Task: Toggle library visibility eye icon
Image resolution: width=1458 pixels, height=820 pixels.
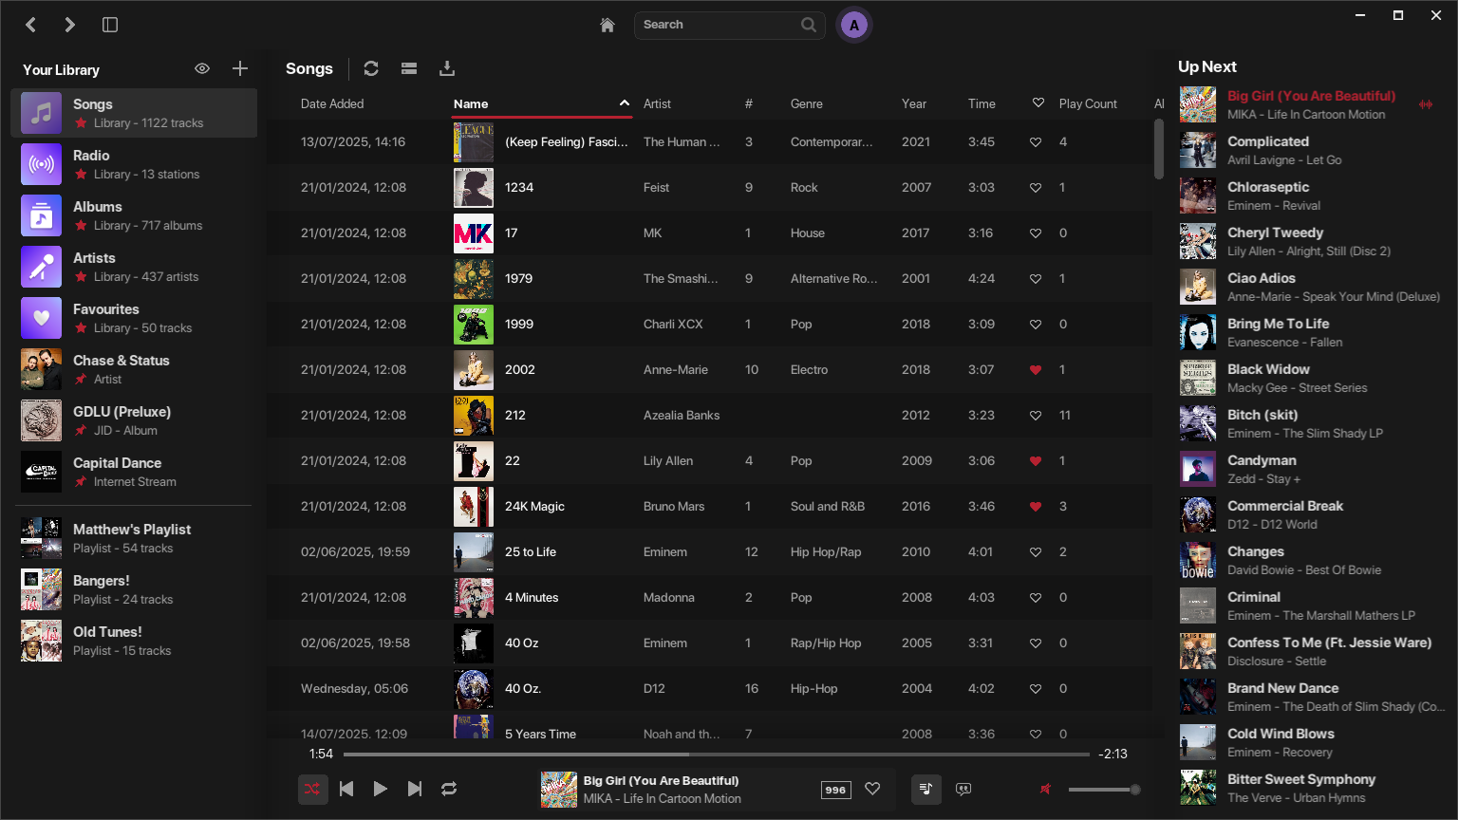Action: (202, 68)
